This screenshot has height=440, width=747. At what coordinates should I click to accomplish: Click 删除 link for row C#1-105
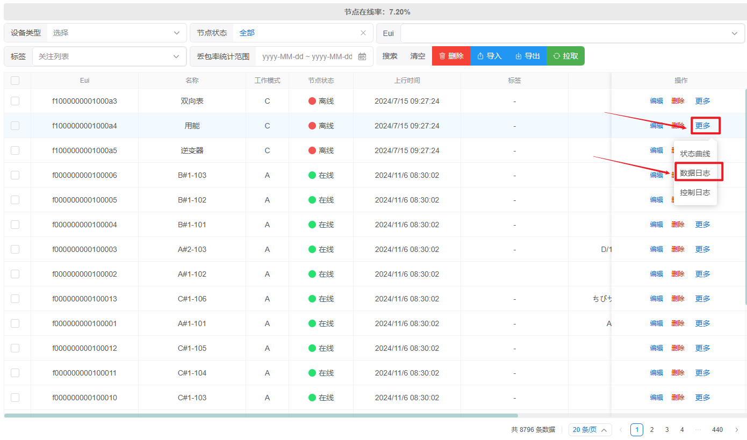[x=678, y=348]
